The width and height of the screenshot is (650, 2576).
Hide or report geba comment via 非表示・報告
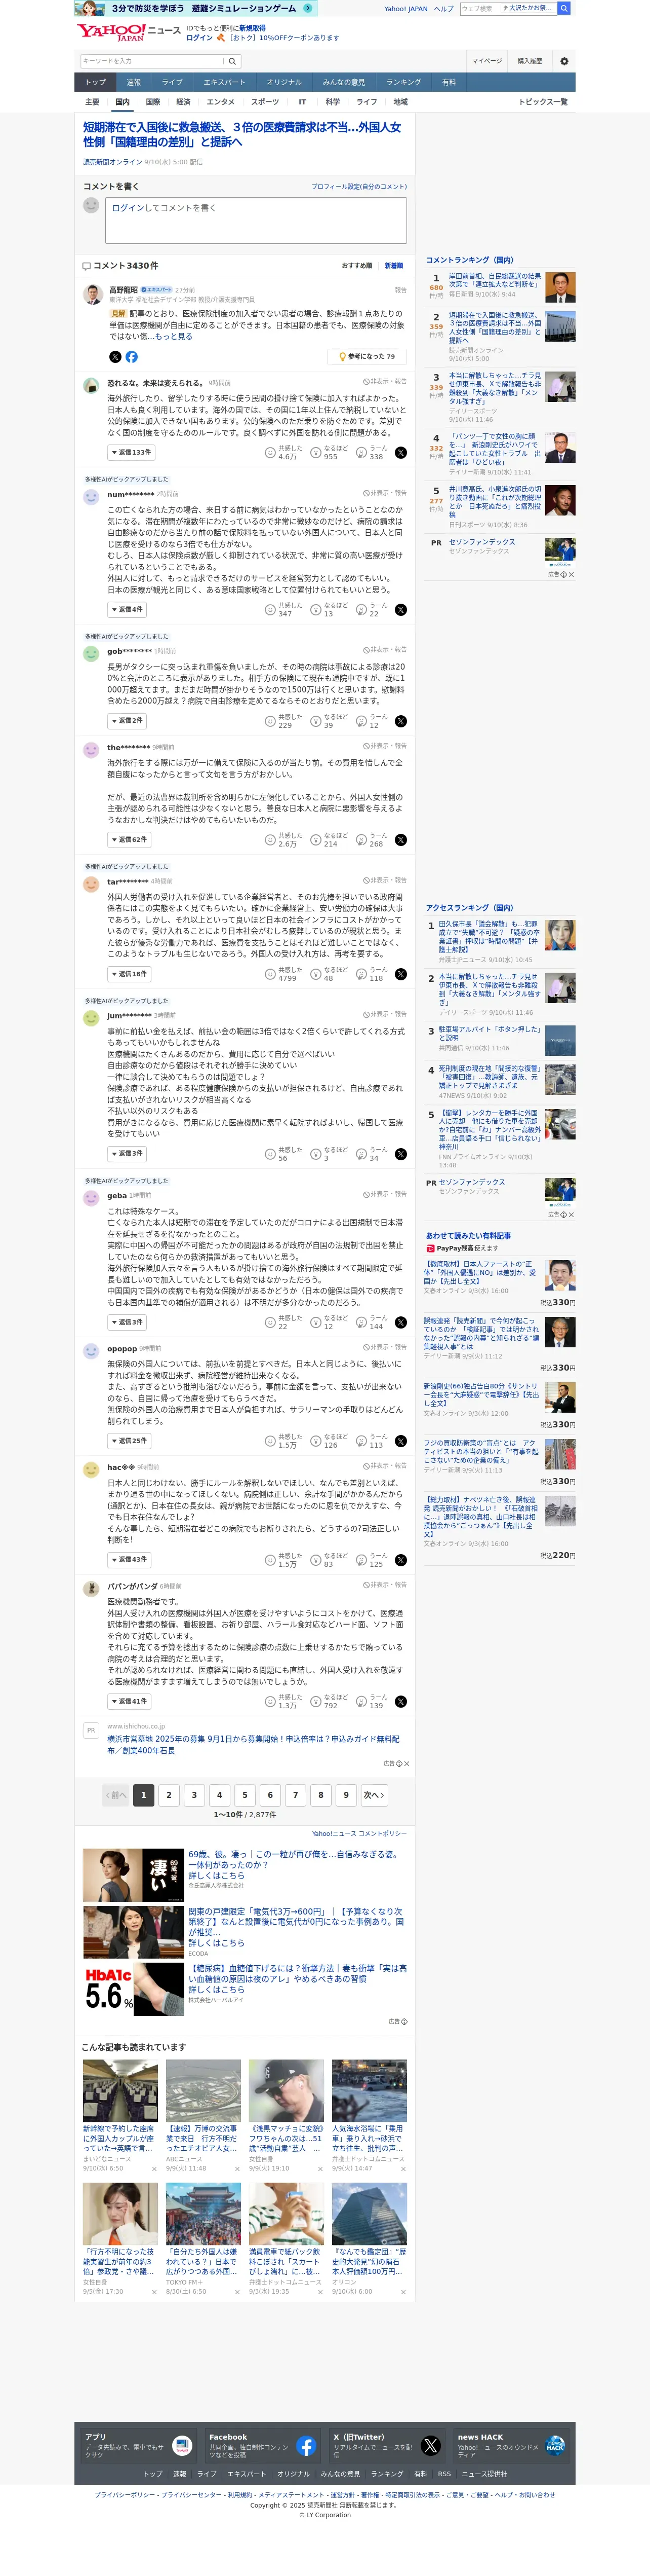pos(385,1194)
